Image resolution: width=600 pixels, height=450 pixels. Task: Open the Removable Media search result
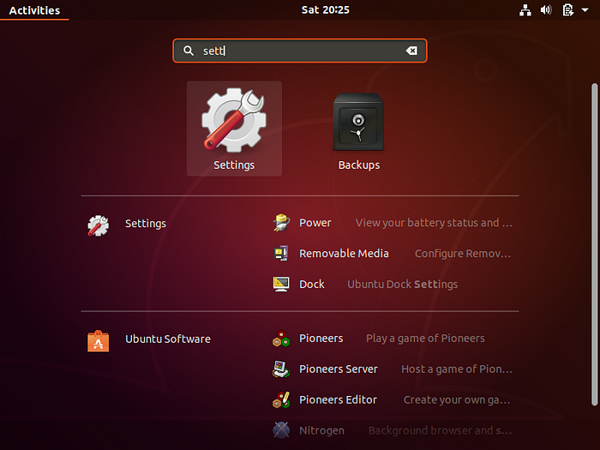[x=393, y=254]
